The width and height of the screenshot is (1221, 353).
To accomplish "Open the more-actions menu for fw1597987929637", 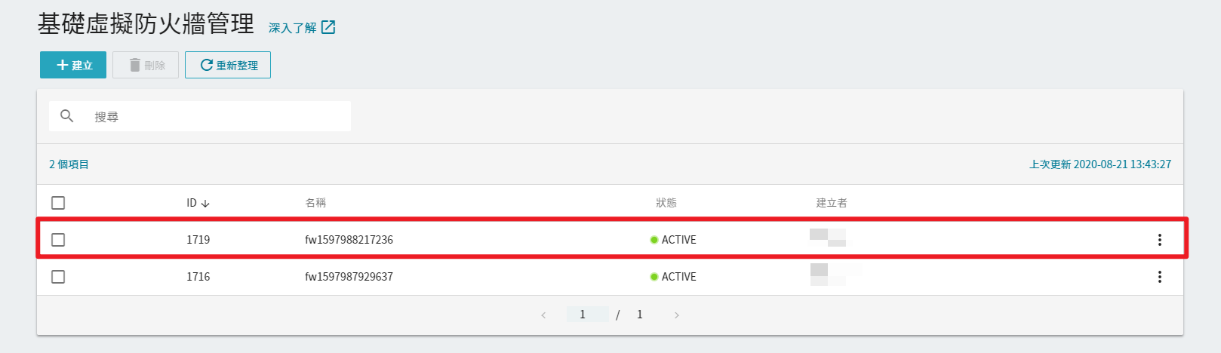I will point(1160,277).
